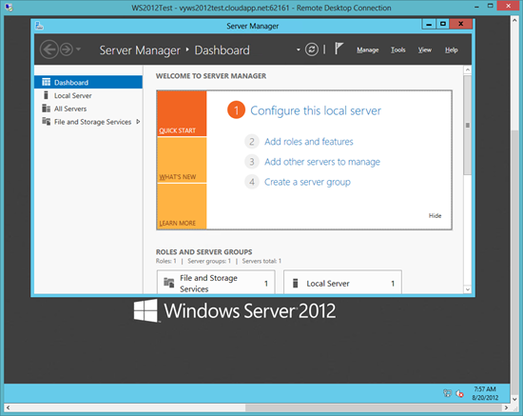Click the Remote Desktop Connection title icon
This screenshot has height=416, width=523.
coord(9,8)
